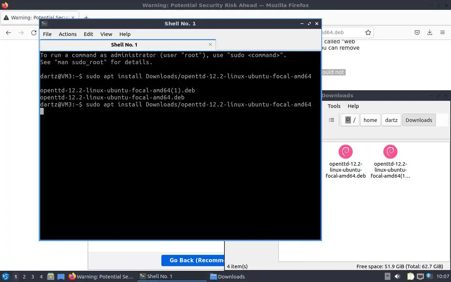Close the Shell No. 1 tab
The image size is (451, 282).
[210, 44]
